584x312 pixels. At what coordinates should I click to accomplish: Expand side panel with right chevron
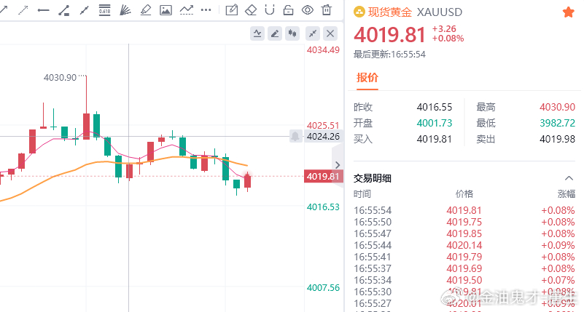(338, 165)
